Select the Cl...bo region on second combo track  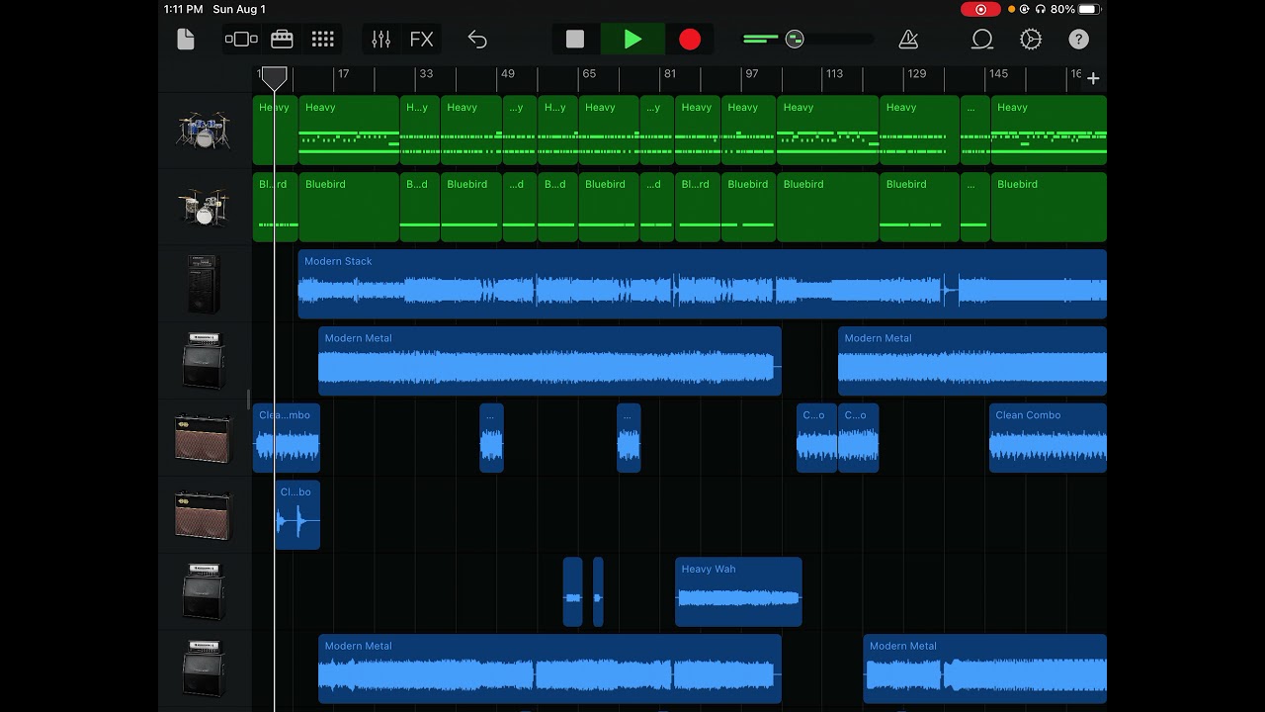tap(297, 515)
